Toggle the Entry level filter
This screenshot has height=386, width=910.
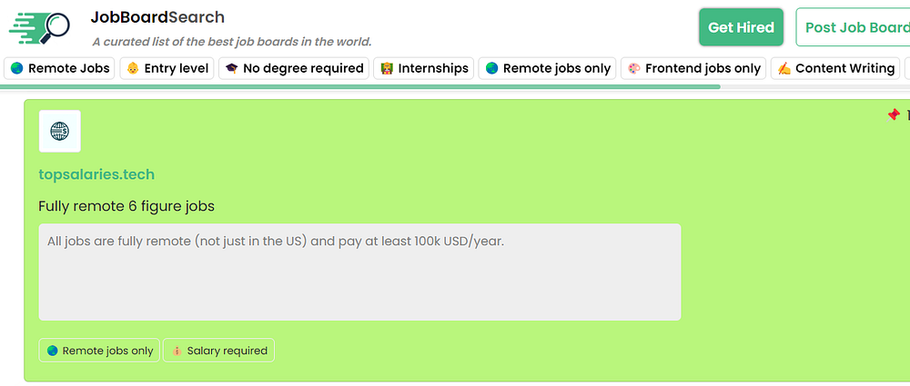click(167, 68)
